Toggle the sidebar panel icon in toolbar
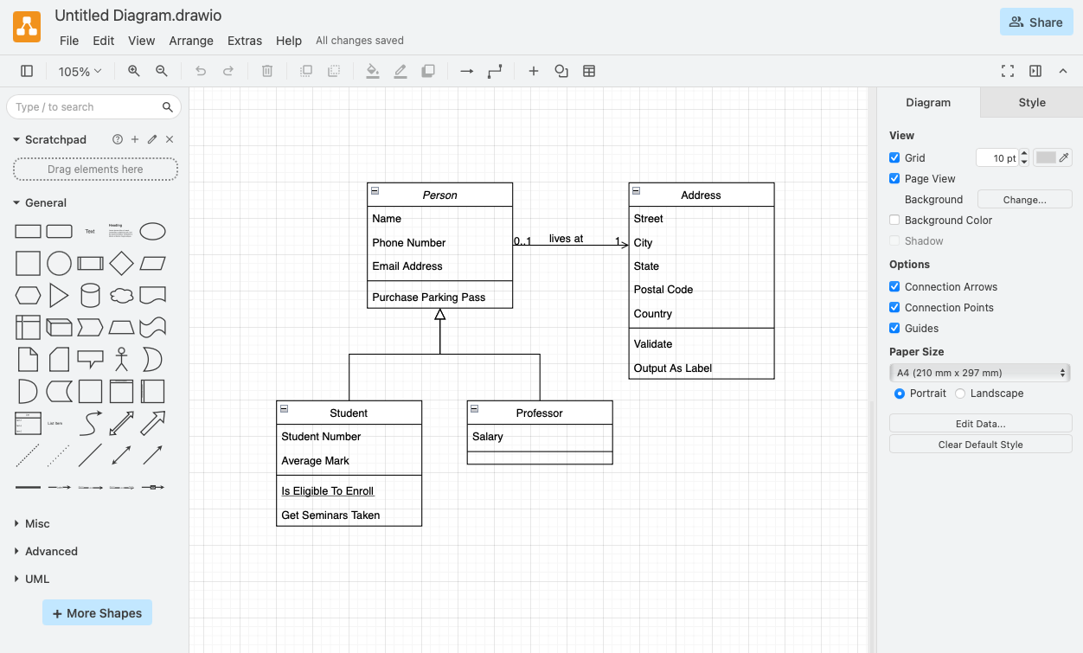 [x=27, y=71]
